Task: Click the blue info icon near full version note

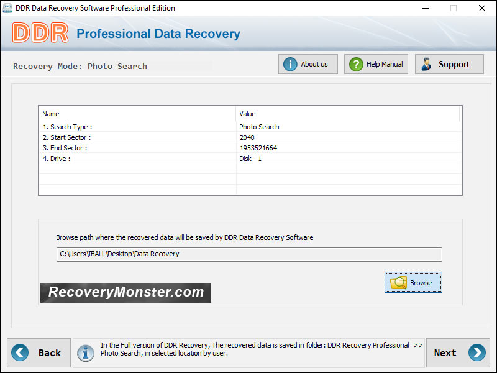Action: pos(86,352)
